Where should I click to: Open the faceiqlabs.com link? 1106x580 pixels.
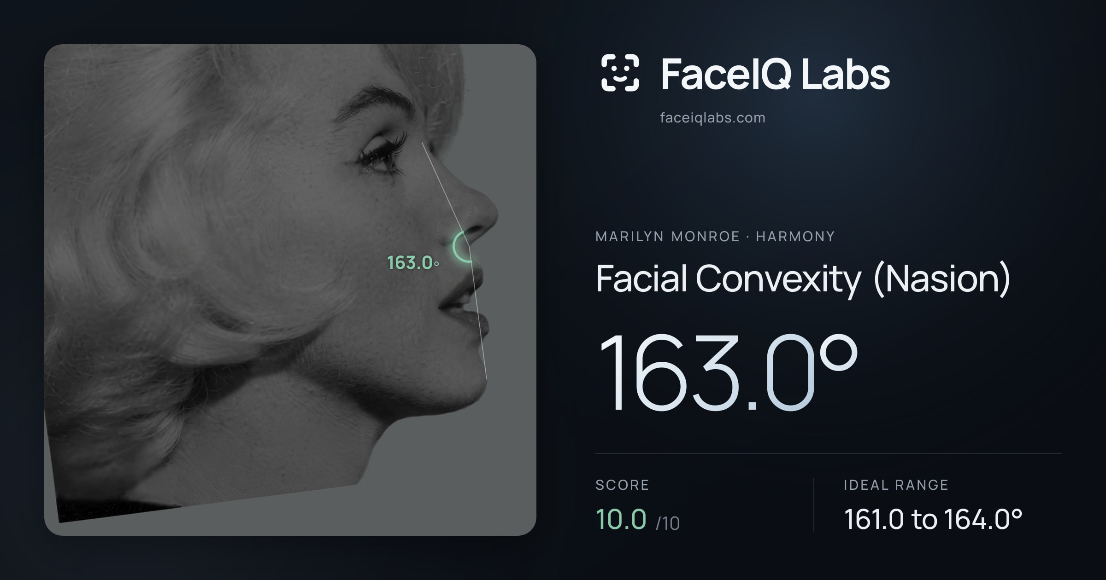click(712, 118)
